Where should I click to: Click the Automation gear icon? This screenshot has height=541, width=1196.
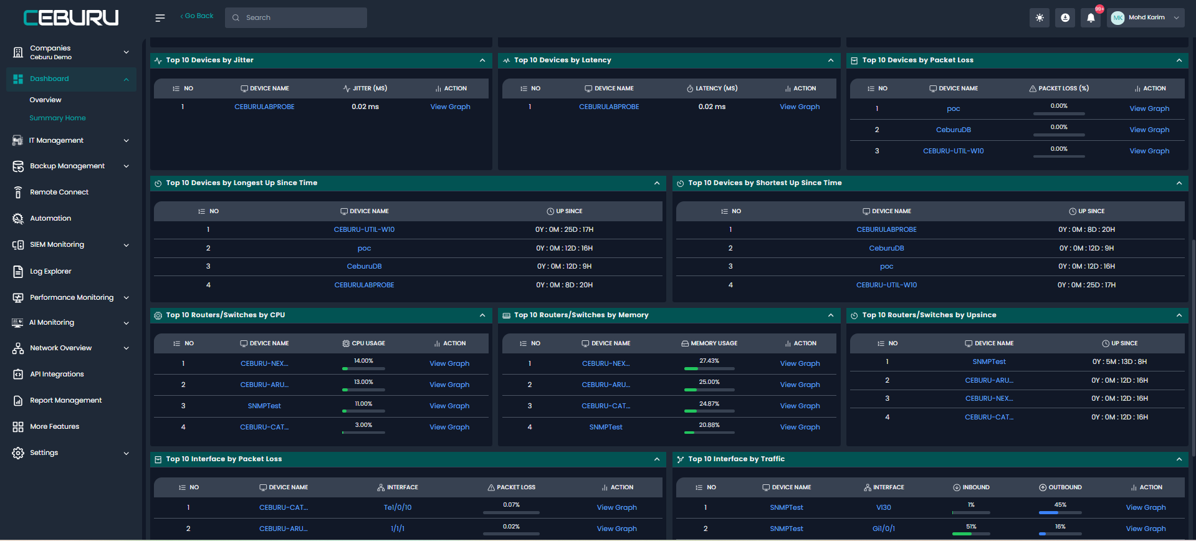point(18,219)
